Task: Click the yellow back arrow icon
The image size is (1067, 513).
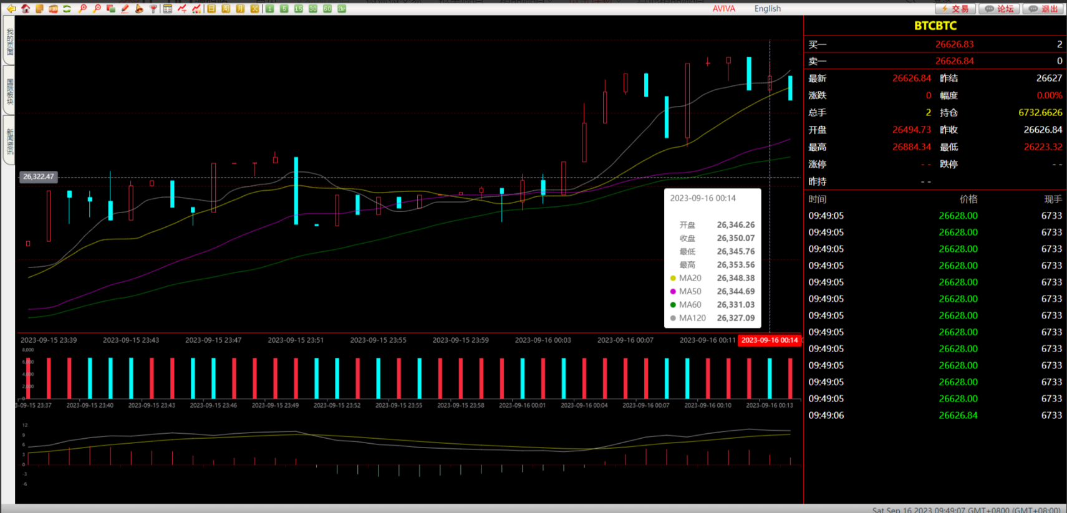Action: 11,9
